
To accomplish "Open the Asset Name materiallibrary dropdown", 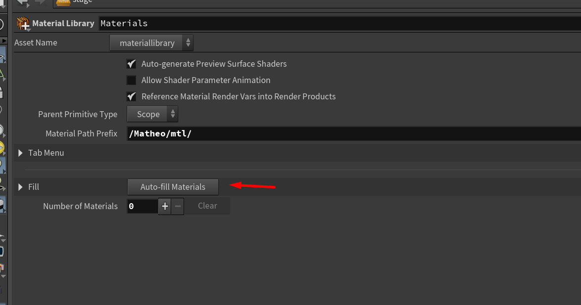I will [x=151, y=43].
